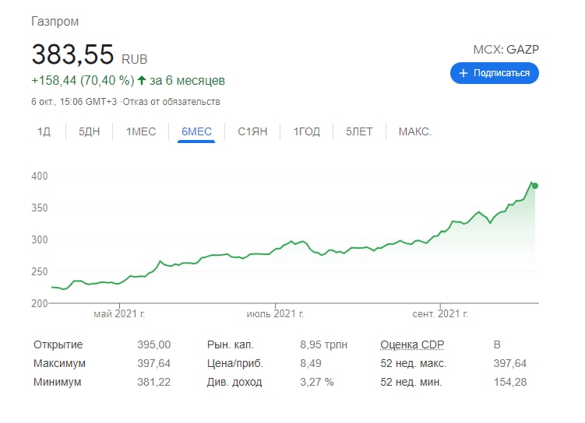
Task: Click the Подписаться follow button
Action: [x=495, y=73]
